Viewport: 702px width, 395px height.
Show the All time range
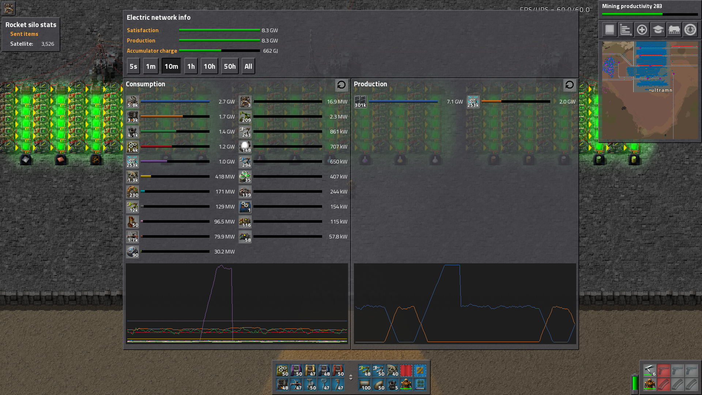click(x=248, y=66)
